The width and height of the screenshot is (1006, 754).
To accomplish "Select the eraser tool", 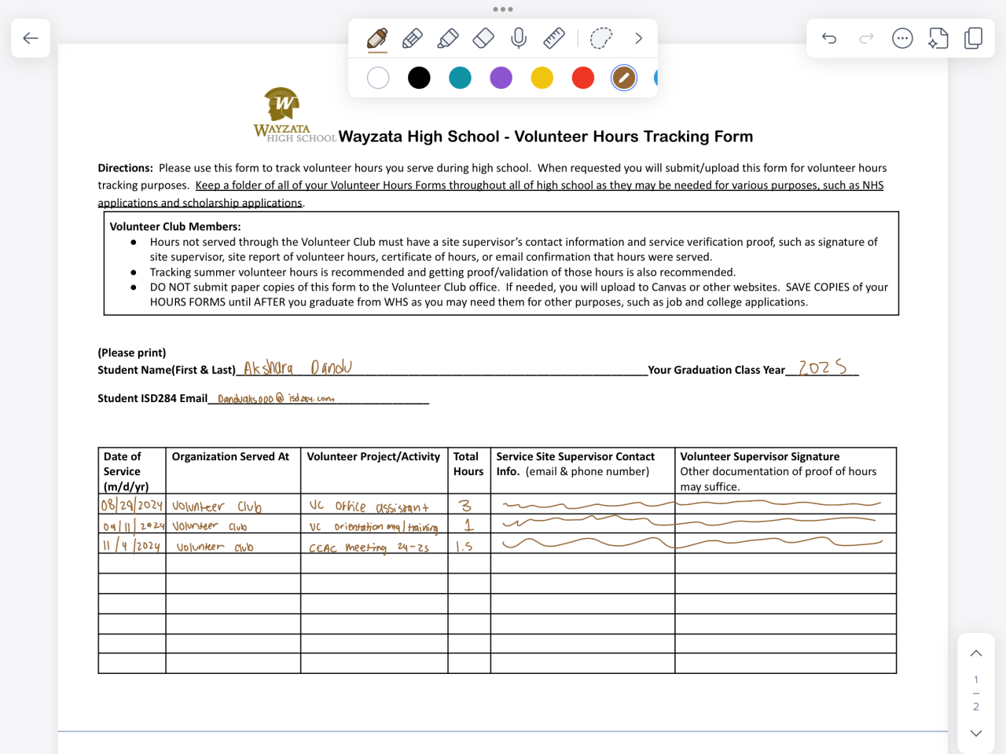I will (483, 38).
